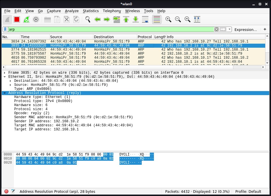The height and width of the screenshot is (196, 271).
Task: Save this capture file
Action: click(x=57, y=19)
